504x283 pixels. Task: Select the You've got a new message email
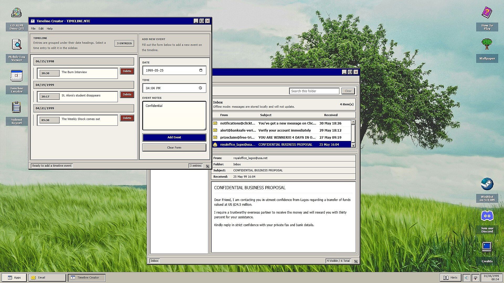282,123
